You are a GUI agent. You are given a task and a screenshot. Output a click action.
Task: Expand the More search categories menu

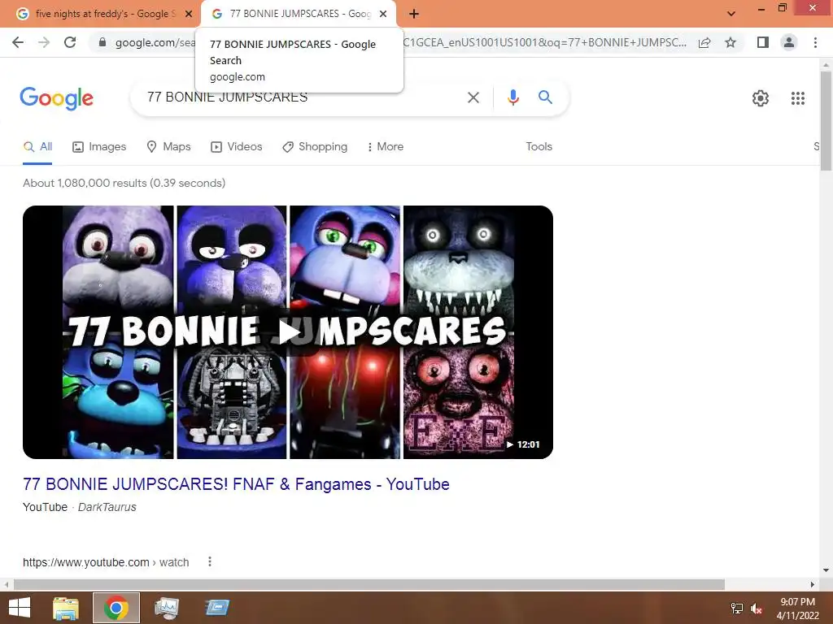[x=385, y=146]
